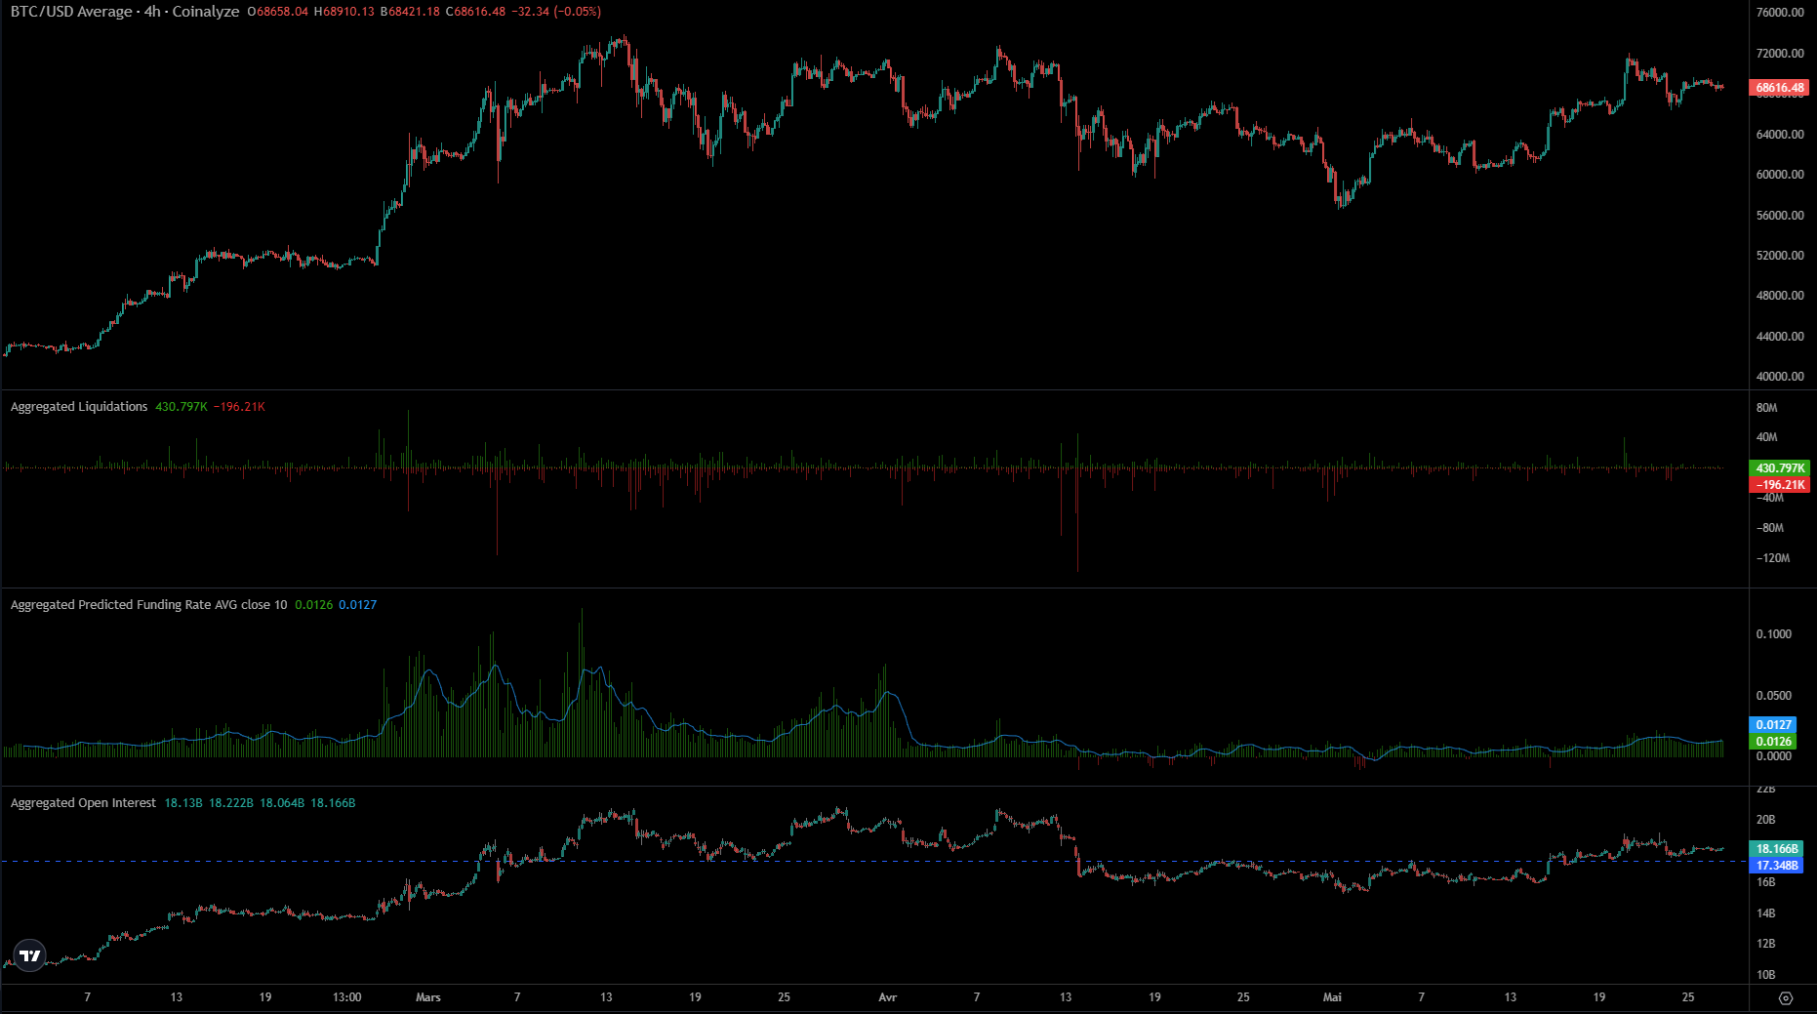
Task: Open chart settings gear icon
Action: 1786,997
